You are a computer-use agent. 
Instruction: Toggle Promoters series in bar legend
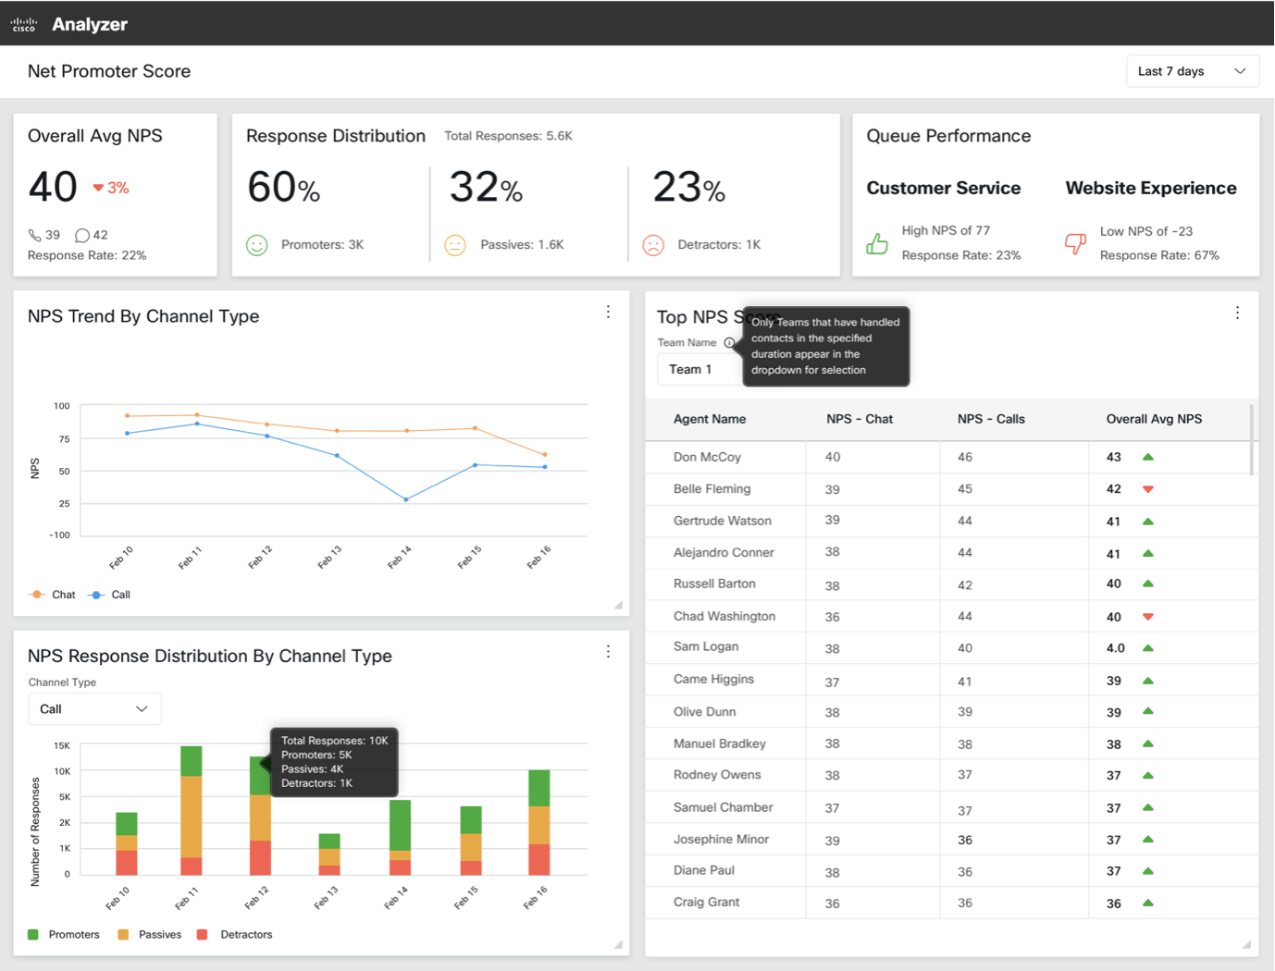tap(64, 935)
